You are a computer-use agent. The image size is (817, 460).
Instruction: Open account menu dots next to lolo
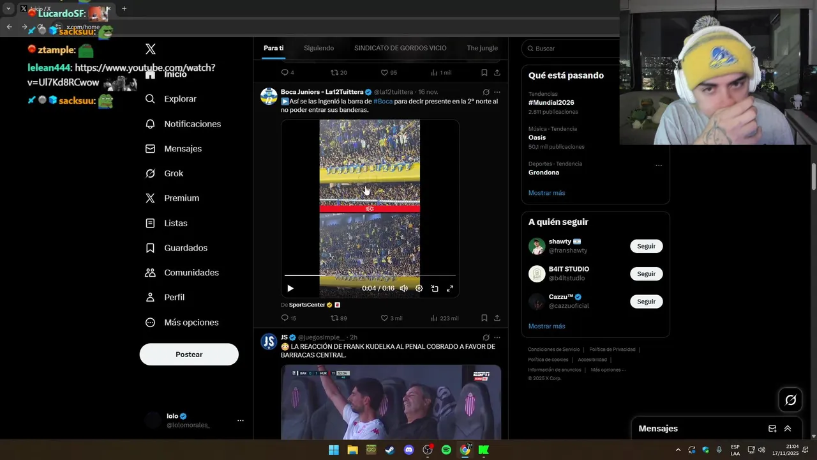(241, 420)
